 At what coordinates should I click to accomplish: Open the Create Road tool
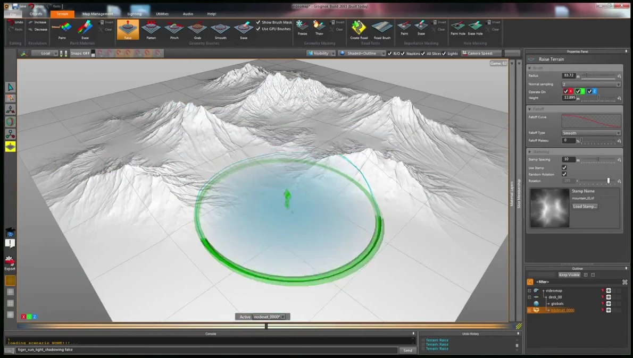click(x=359, y=29)
